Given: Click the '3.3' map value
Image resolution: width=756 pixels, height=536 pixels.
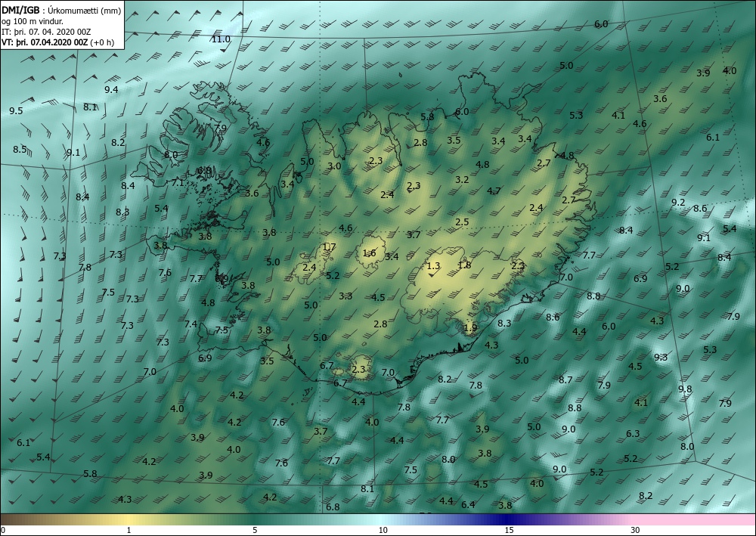Looking at the screenshot, I should pos(345,296).
